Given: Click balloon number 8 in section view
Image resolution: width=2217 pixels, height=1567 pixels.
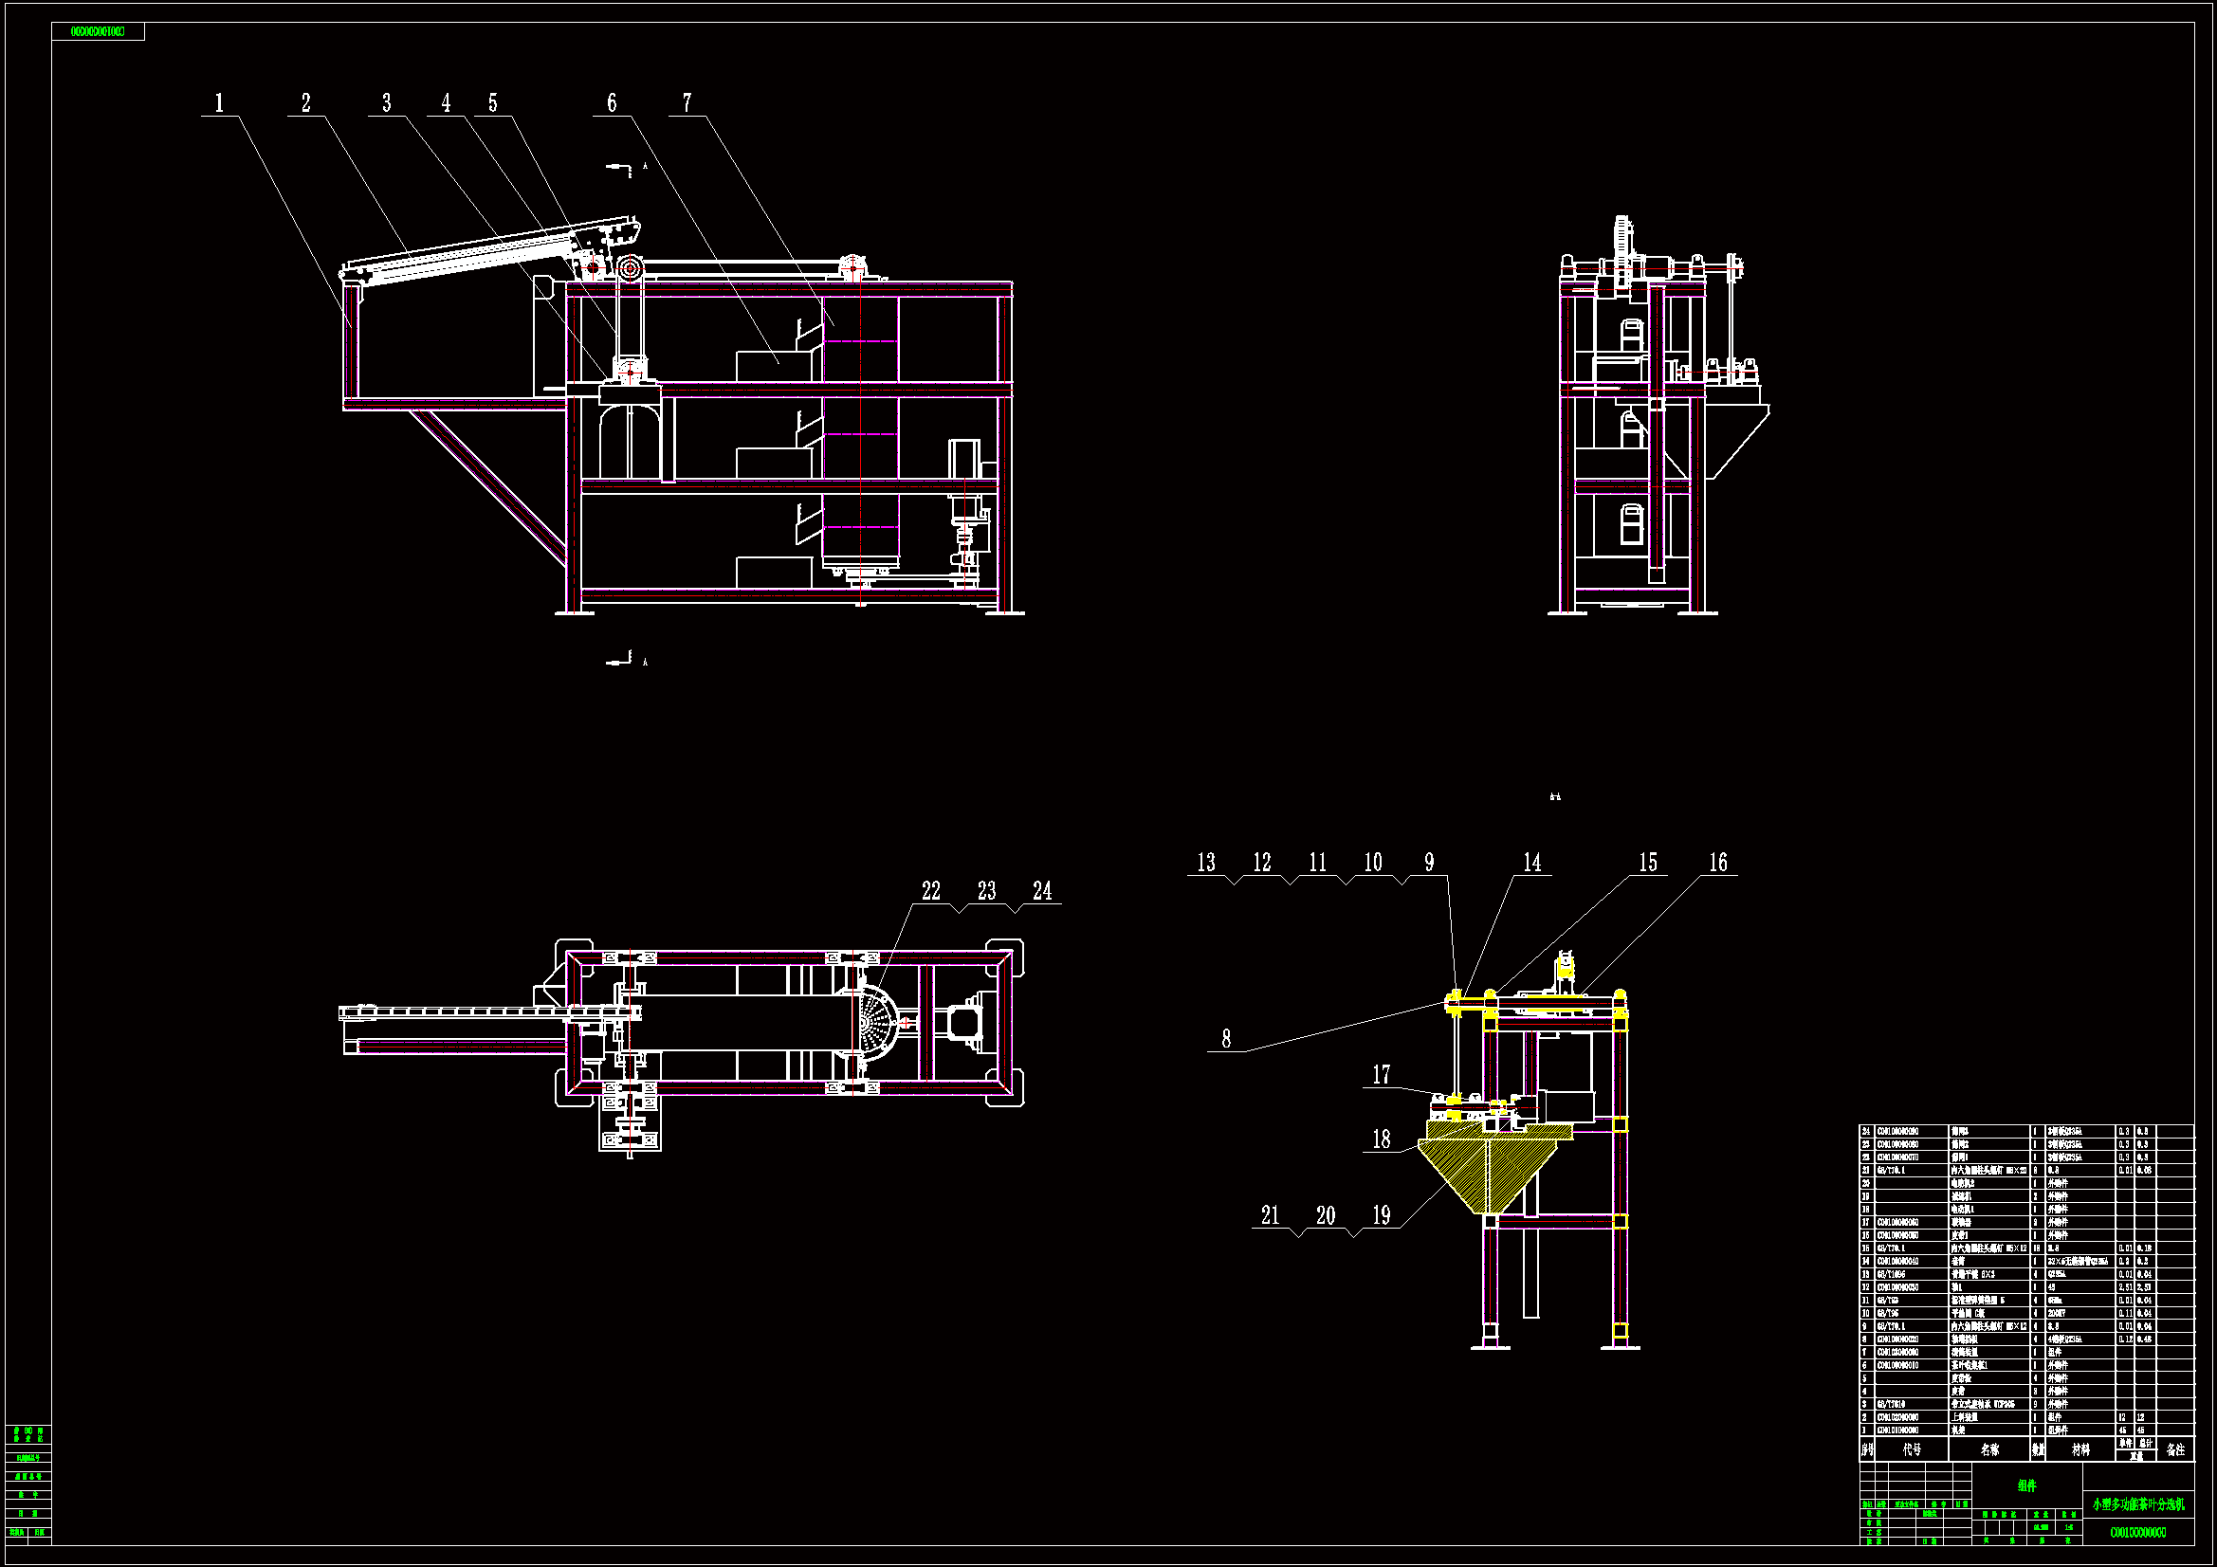Looking at the screenshot, I should tap(1226, 1038).
